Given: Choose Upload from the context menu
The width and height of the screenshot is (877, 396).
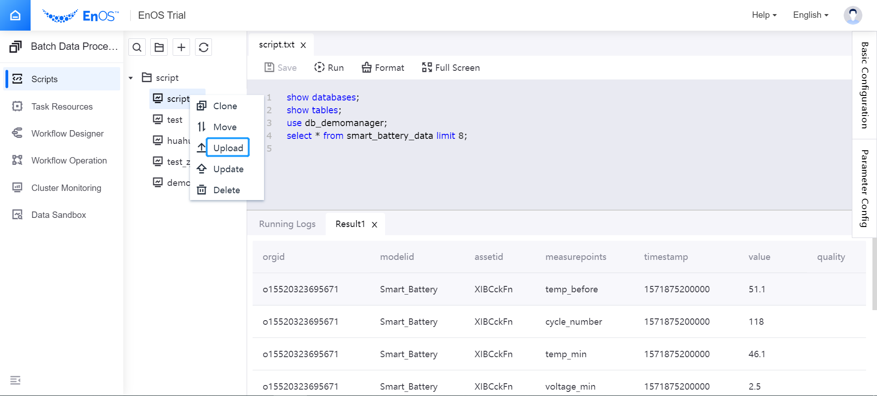Looking at the screenshot, I should [228, 148].
